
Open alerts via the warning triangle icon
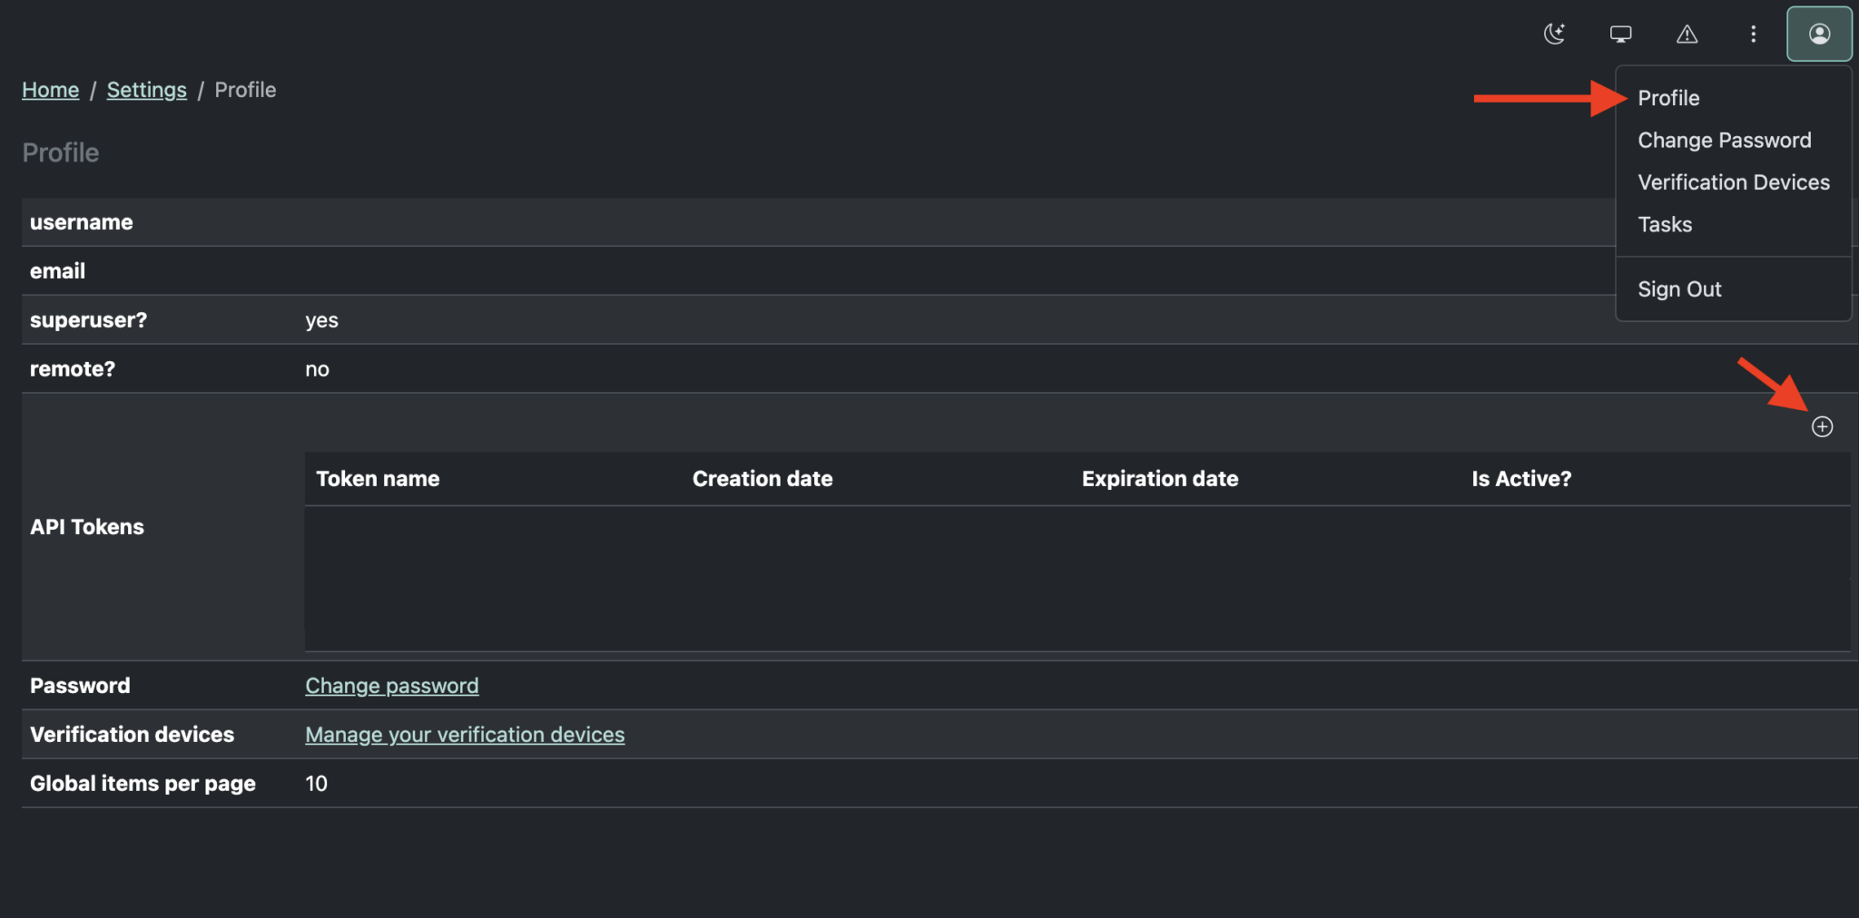tap(1687, 34)
